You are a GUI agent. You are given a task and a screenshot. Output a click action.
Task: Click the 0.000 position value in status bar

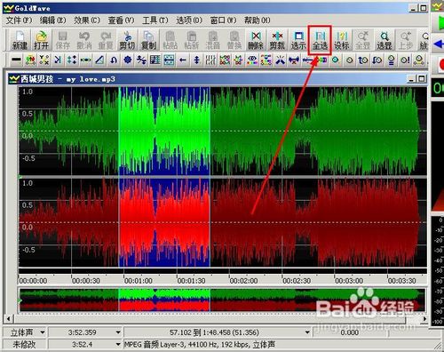tap(349, 332)
